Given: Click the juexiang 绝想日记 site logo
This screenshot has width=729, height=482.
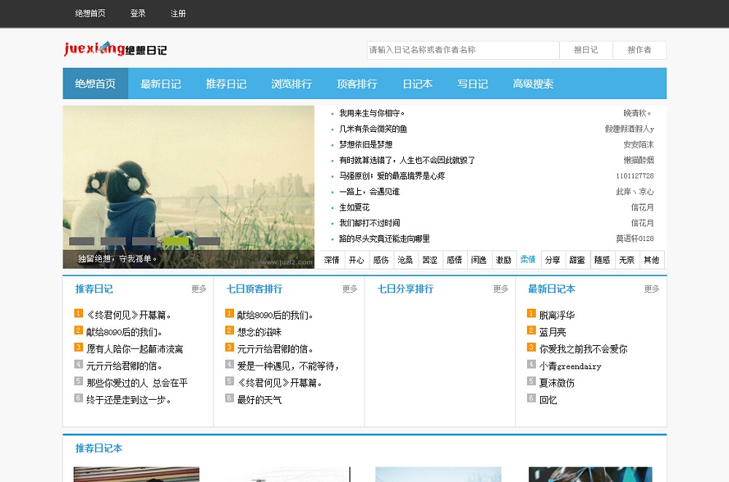Looking at the screenshot, I should point(115,49).
